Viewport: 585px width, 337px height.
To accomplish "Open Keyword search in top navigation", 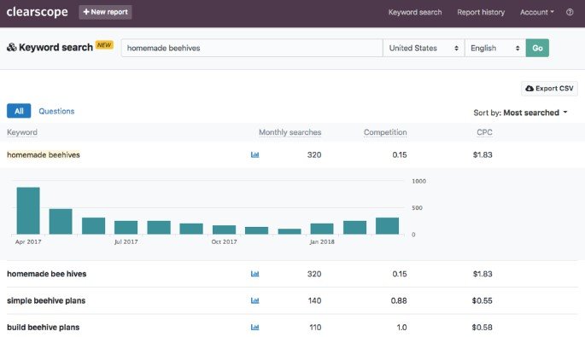I will (x=415, y=12).
